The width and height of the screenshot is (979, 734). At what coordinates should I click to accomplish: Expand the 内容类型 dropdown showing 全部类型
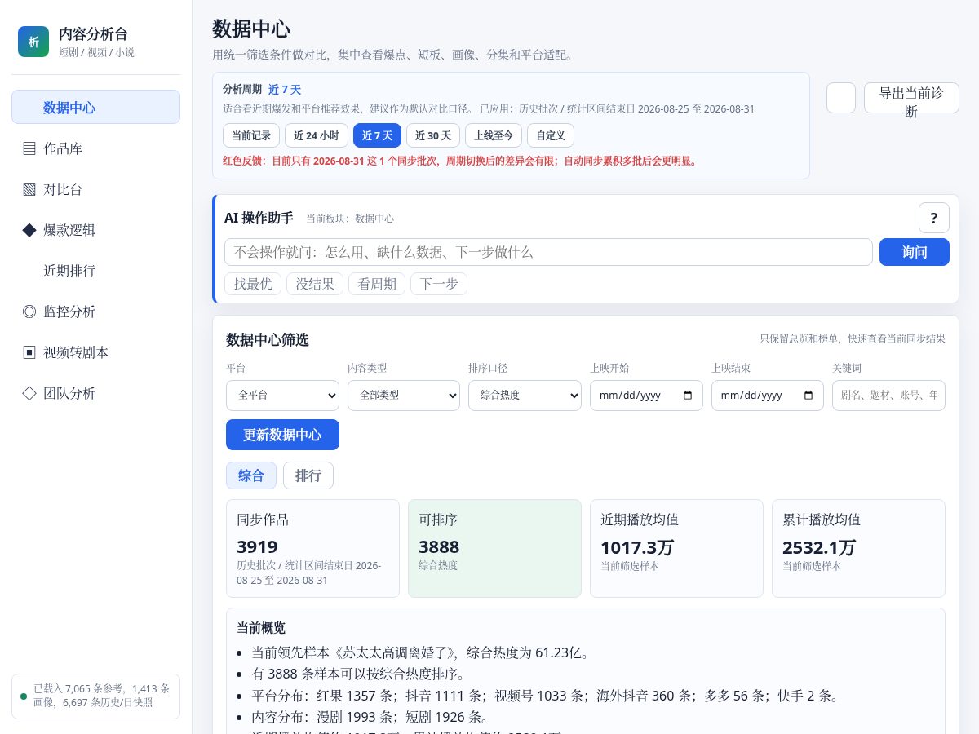pos(404,396)
